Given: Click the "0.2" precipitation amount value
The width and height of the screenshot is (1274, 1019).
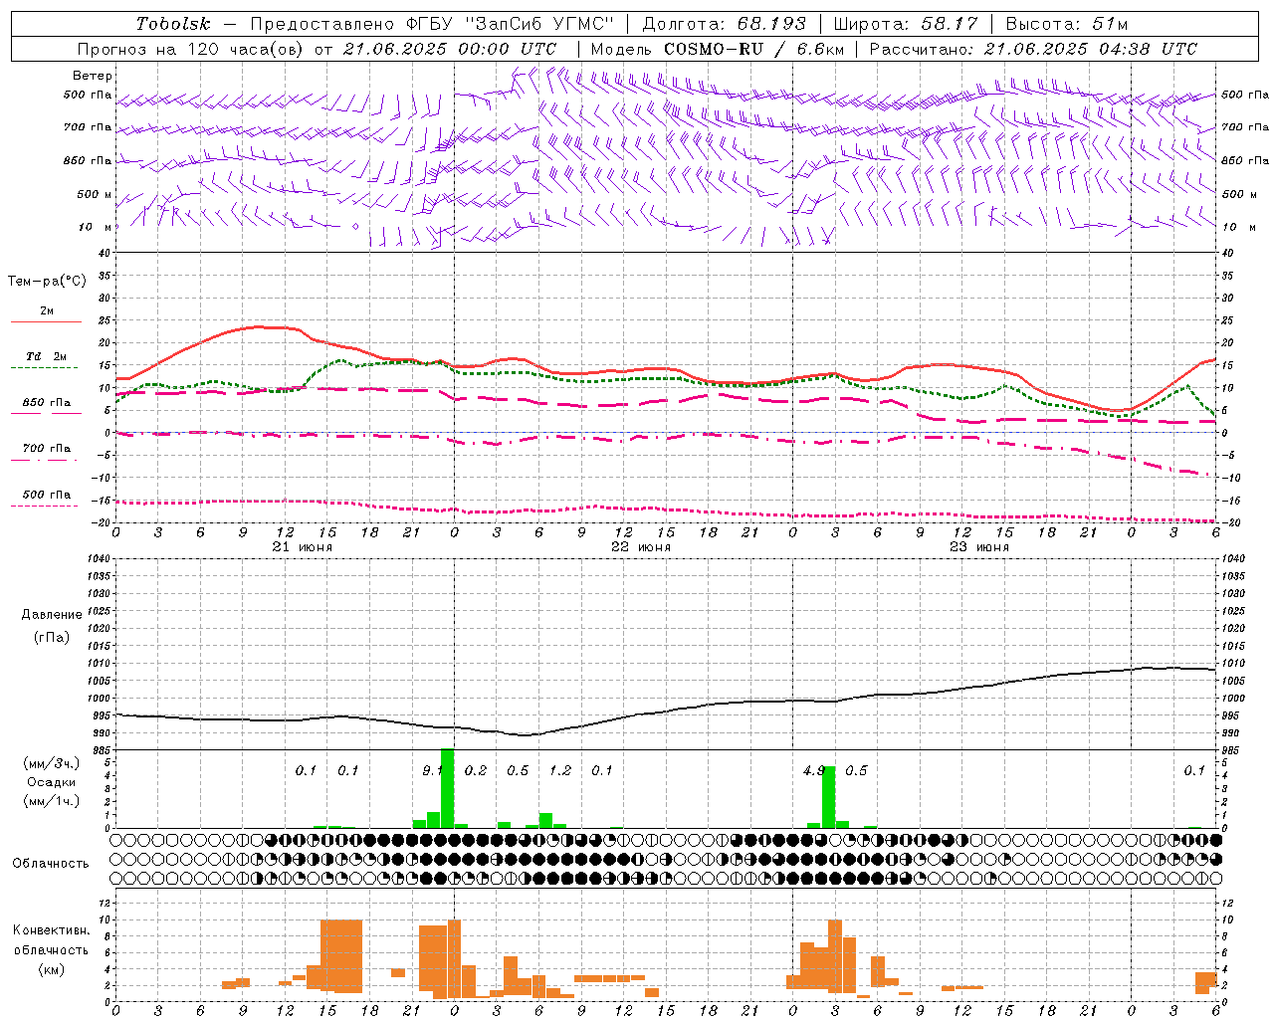Looking at the screenshot, I should click(x=476, y=770).
